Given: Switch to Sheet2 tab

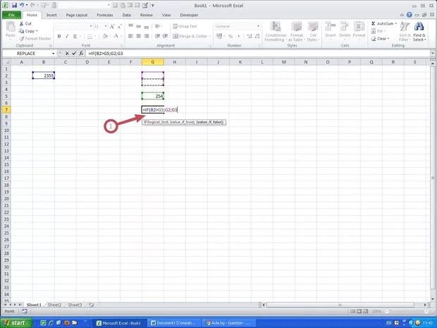Looking at the screenshot, I should tap(54, 305).
